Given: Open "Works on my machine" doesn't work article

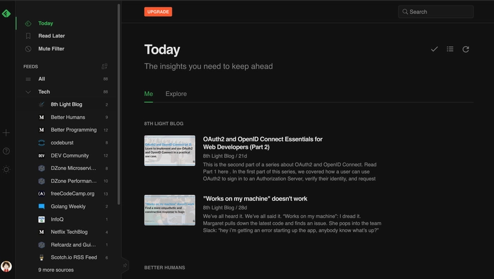Looking at the screenshot, I should click(255, 199).
